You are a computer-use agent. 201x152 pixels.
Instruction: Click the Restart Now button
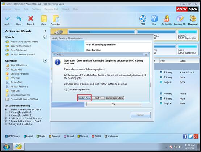point(84,98)
